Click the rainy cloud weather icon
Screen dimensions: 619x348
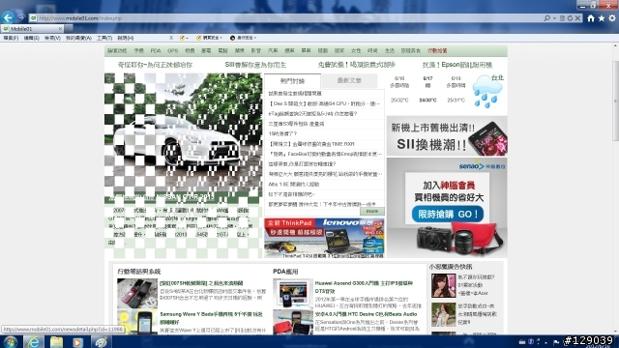tap(487, 93)
